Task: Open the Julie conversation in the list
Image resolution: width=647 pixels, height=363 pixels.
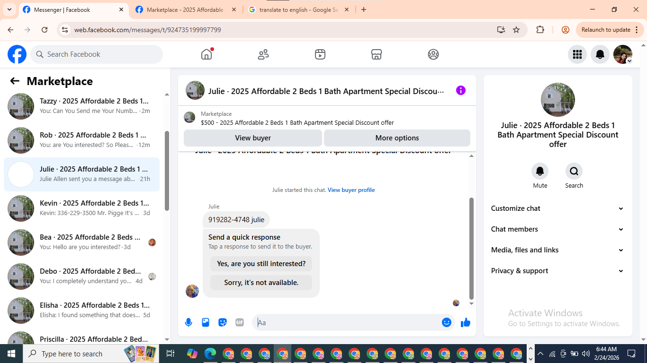Action: coord(81,174)
